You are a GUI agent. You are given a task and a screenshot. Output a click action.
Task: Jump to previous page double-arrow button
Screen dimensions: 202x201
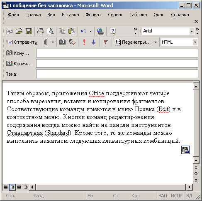tap(196, 167)
